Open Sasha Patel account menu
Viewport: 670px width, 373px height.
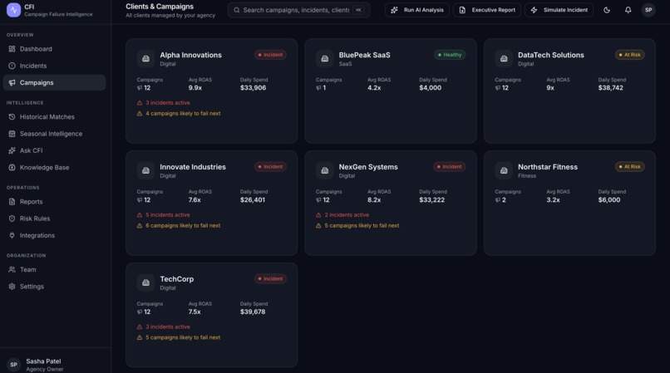click(56, 365)
